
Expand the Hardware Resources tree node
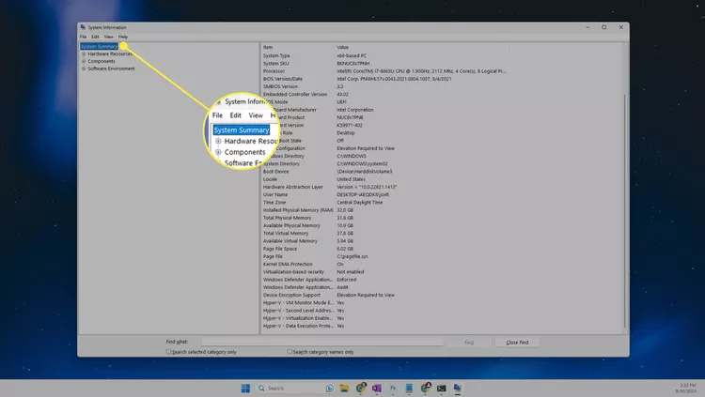coord(84,53)
